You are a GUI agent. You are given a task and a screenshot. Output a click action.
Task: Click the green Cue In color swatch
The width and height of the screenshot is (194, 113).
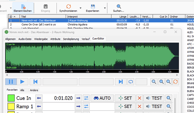click(x=11, y=98)
